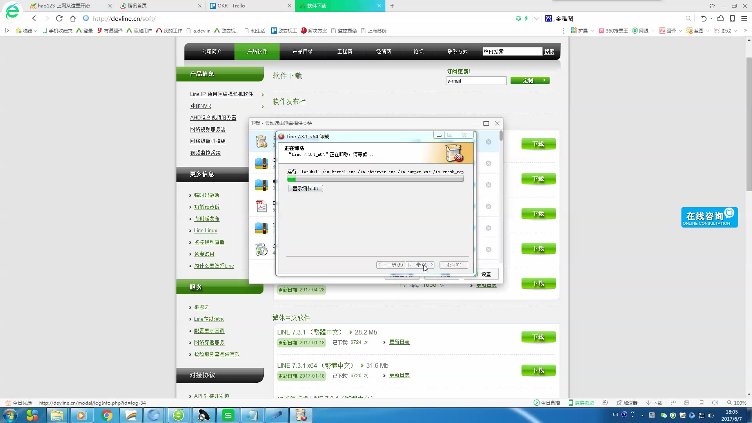Expand the address bar dropdown chevron
This screenshot has width=752, height=423.
coord(536,18)
